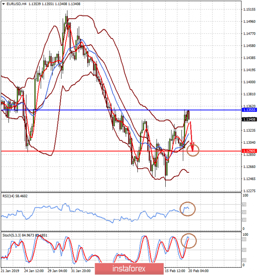
Task: Click the triangle arrow before EURUSD,H4
Action: (3, 3)
